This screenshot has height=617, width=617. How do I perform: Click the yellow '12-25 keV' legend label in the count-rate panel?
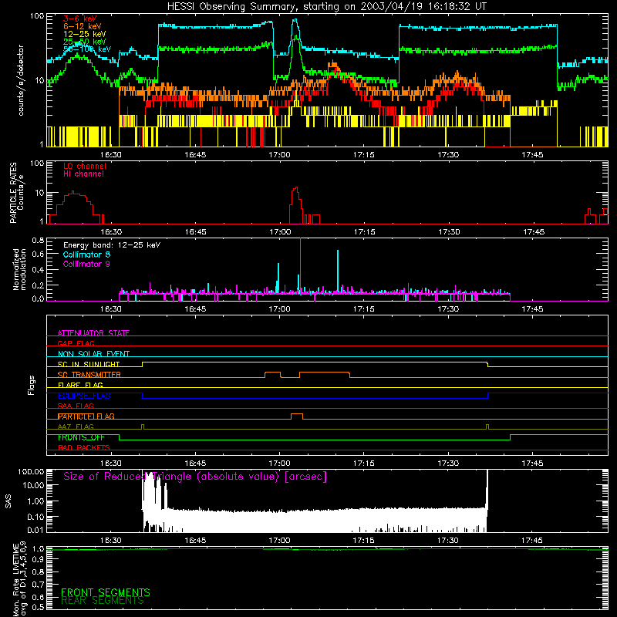point(85,34)
